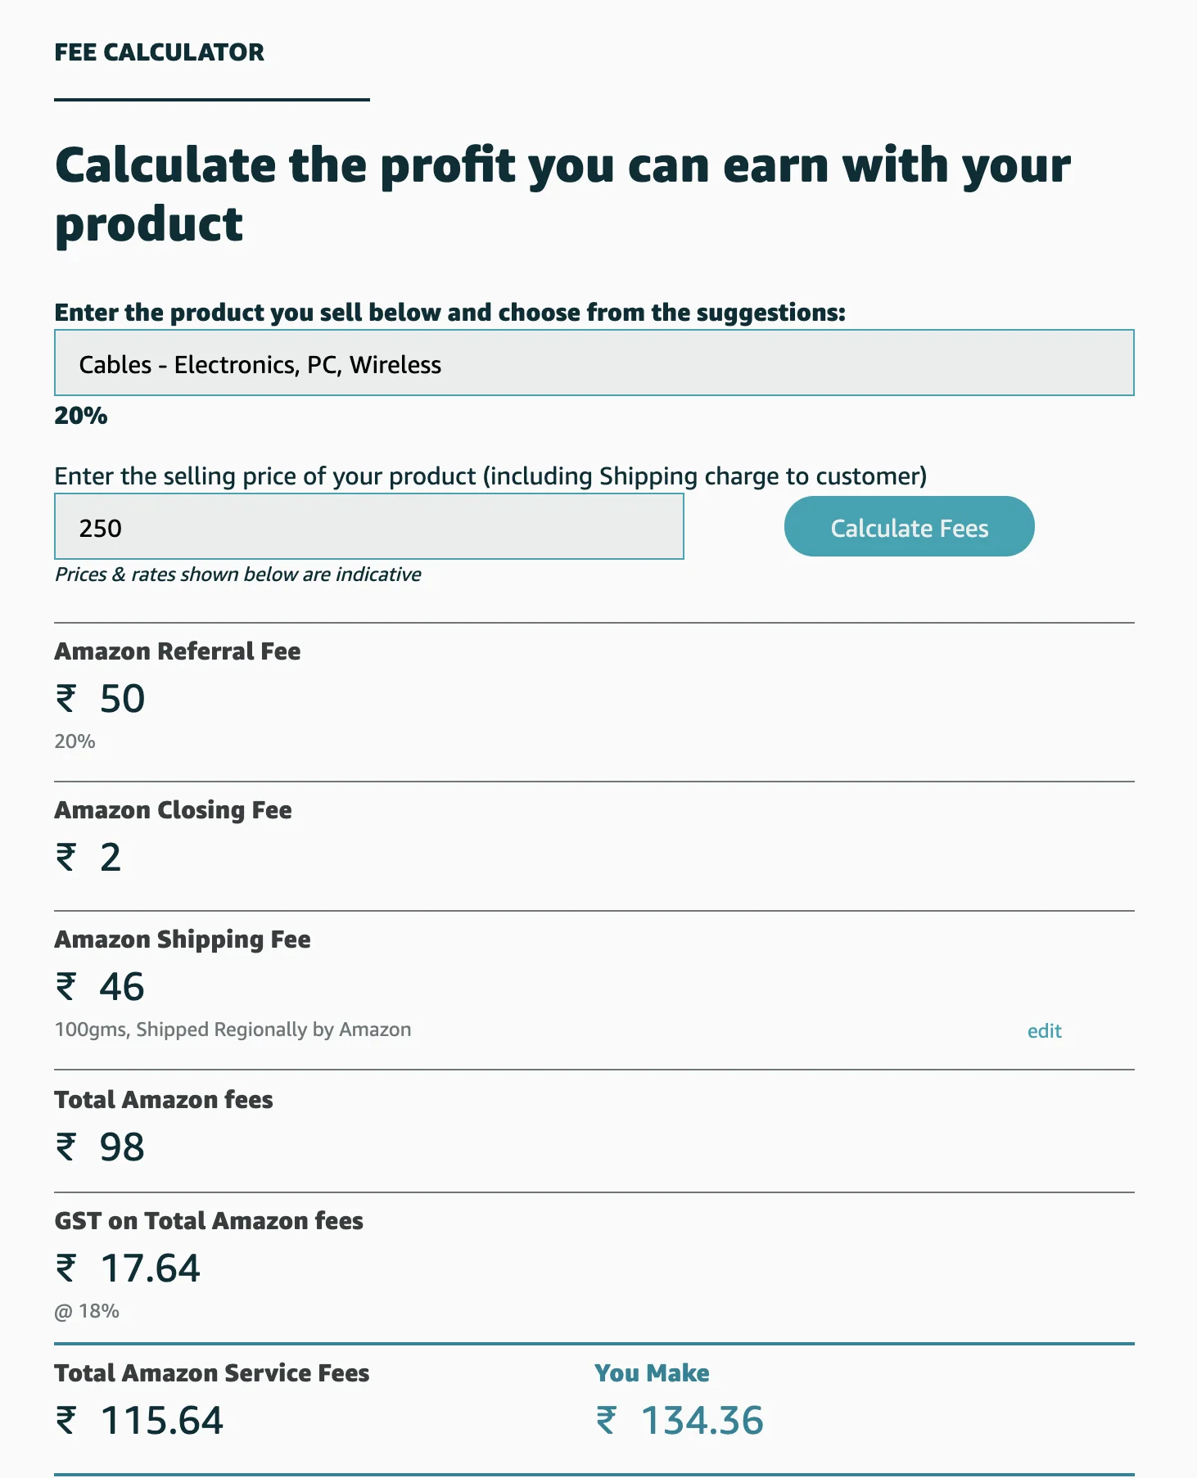
Task: Click the Amazon Closing Fee label
Action: (x=174, y=810)
